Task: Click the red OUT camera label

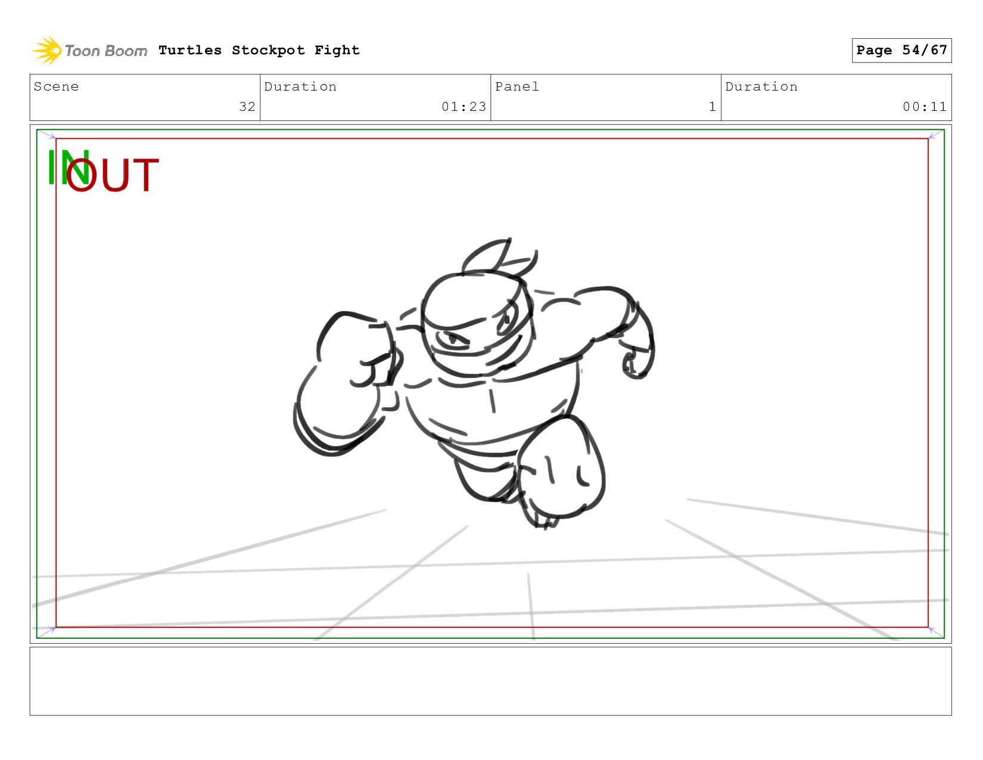Action: click(113, 175)
